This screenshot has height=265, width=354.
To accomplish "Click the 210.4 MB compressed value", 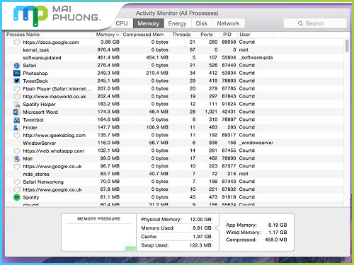I will 157,73.
